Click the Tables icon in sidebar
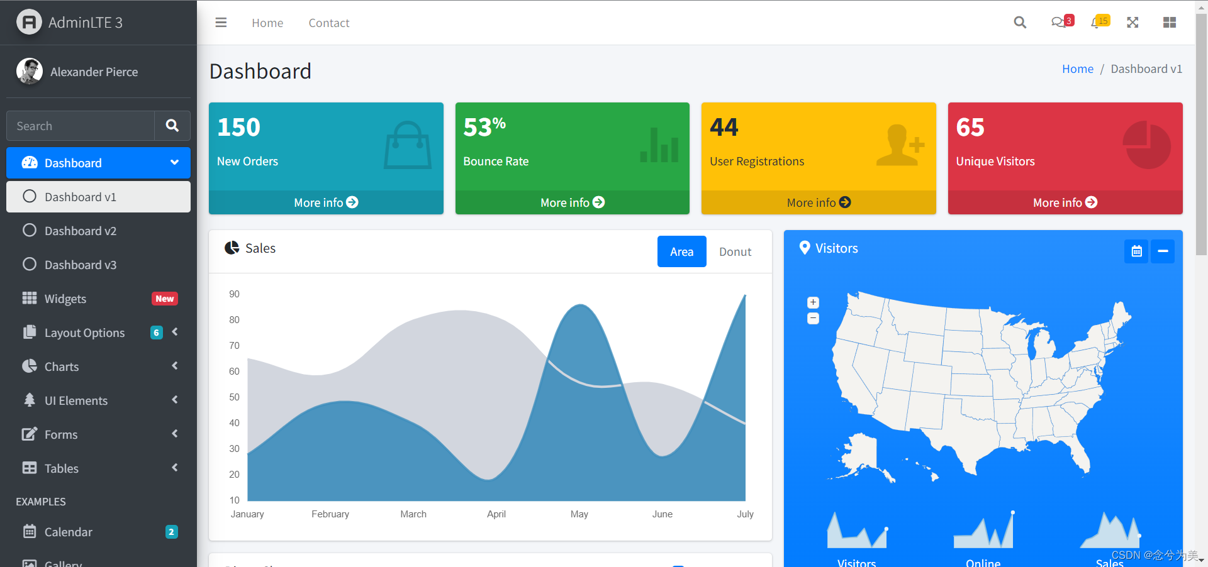Screen dimensions: 1208x567 click(30, 468)
